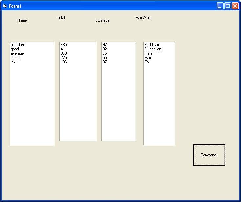
Task: Select 'Fail' in the Pass/Fail list
Action: (147, 62)
